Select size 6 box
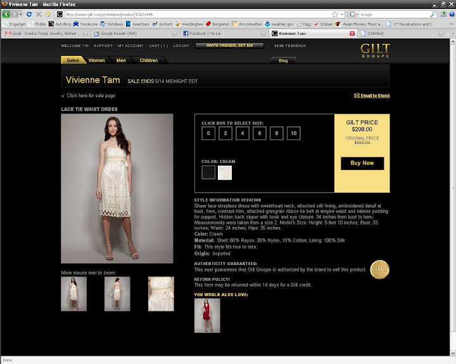This screenshot has height=364, width=456. [x=260, y=133]
